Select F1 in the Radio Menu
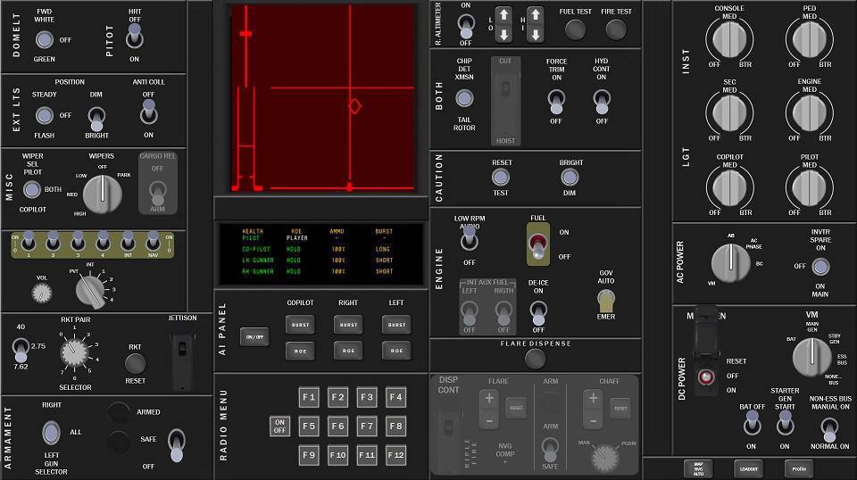Viewport: 857px width, 480px height. [309, 397]
